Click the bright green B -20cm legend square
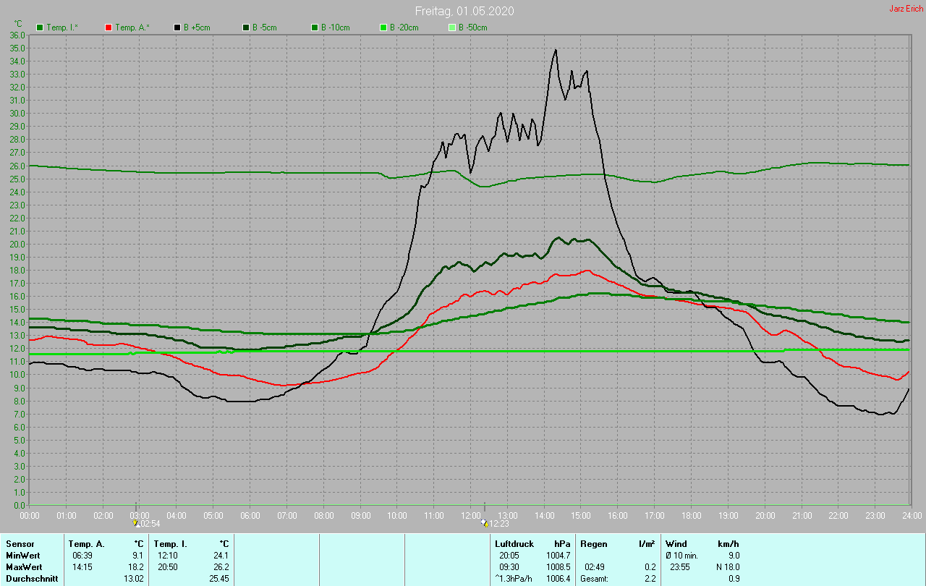This screenshot has width=926, height=586. [x=383, y=27]
